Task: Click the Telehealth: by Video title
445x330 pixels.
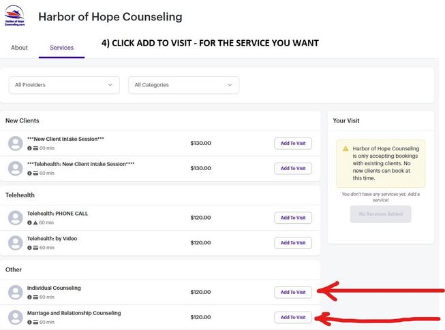Action: (52, 239)
